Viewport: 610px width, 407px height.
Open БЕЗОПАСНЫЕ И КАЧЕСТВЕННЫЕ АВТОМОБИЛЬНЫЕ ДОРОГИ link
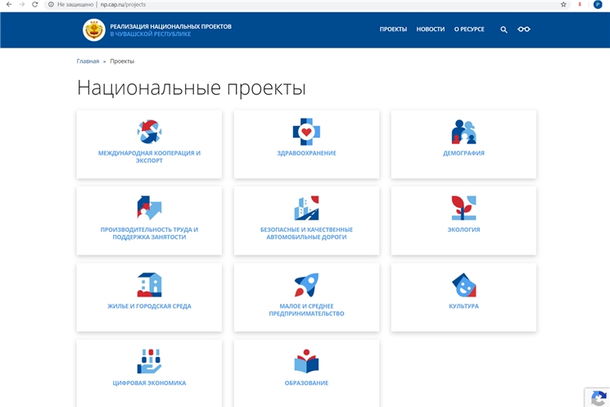306,233
